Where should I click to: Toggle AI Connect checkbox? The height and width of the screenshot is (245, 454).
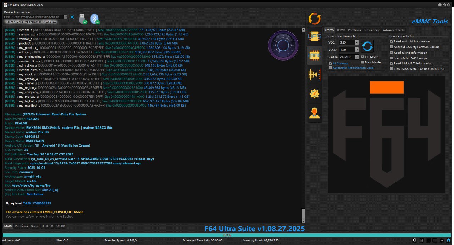coord(330,63)
